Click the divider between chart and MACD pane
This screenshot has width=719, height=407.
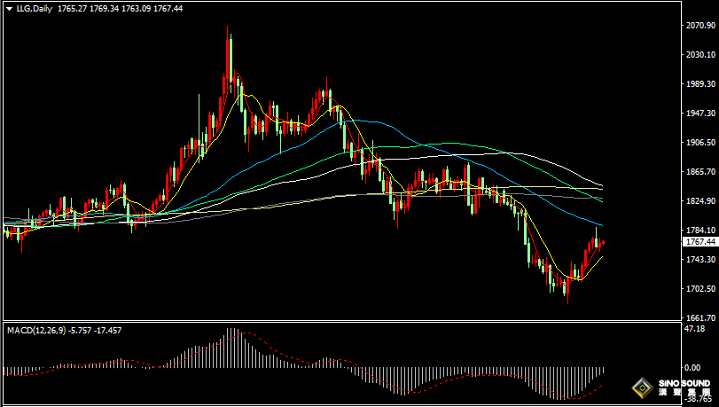click(355, 321)
